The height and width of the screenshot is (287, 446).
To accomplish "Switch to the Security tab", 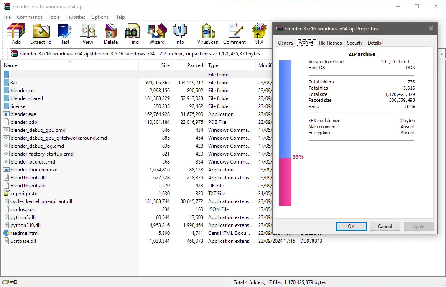I will 355,43.
